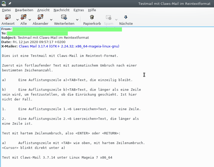This screenshot has height=167, width=214.
Task: Click the Alle reply-all icon
Action: (x=23, y=17)
